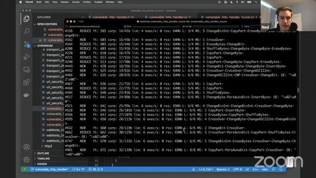Screen dimensions: 316x178
Task: Click the iTerm2 status bar directory path
Action: click(83, 26)
